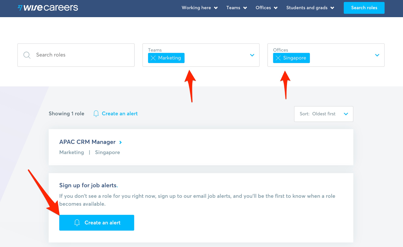Open the Teams navigation menu
The width and height of the screenshot is (403, 247).
point(237,8)
